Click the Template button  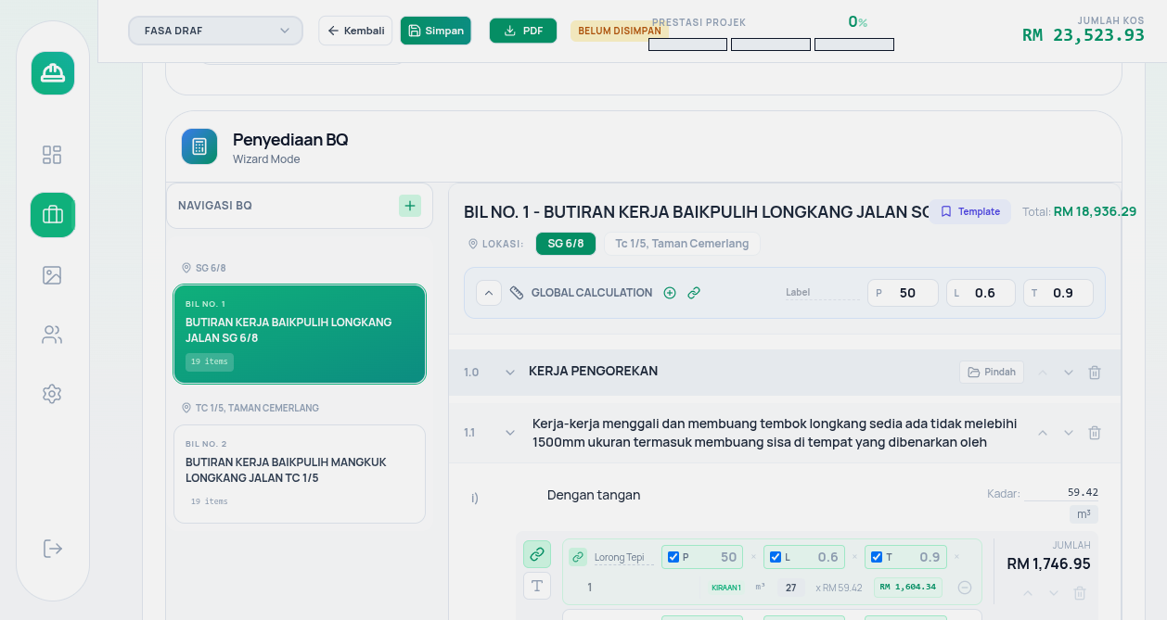(970, 211)
